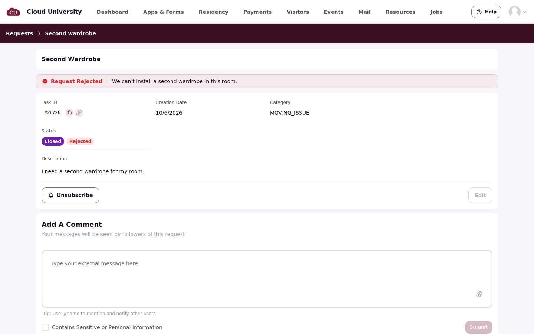
Task: Click the Closed status badge
Action: coord(53,141)
